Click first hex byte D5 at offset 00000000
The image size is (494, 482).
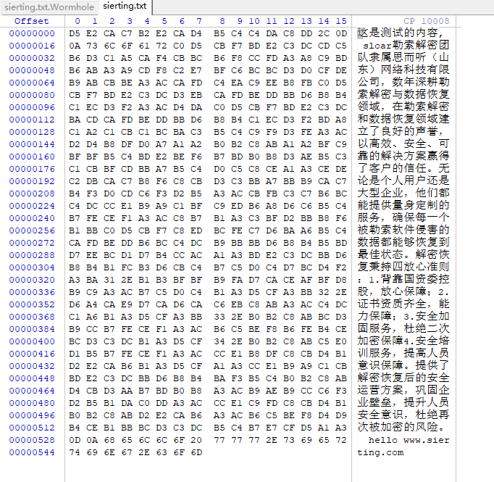pos(75,33)
